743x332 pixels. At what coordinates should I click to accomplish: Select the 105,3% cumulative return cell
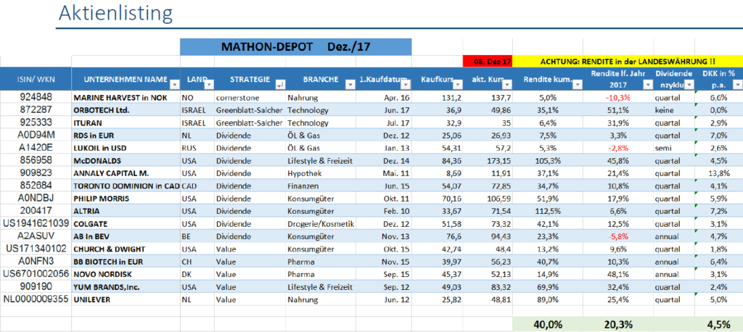pyautogui.click(x=548, y=160)
